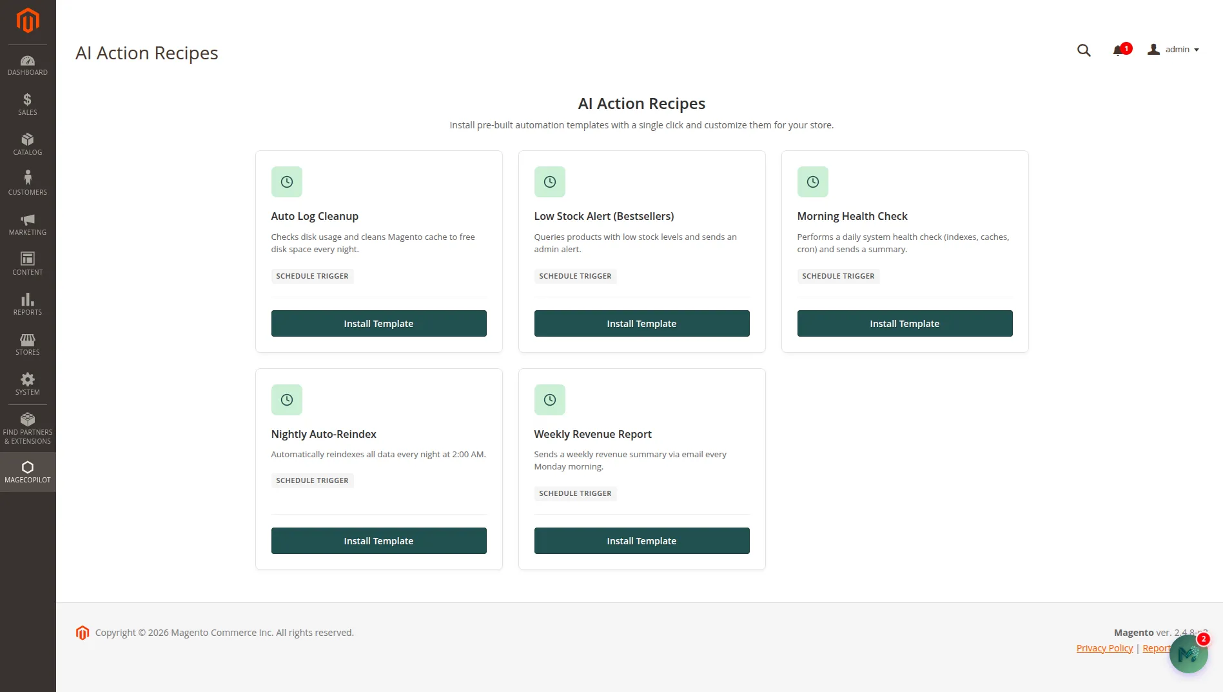
Task: Click the Auto Log Cleanup title
Action: click(315, 217)
